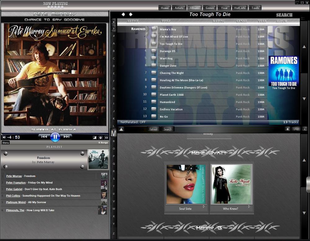Open the Phil Collins artist link

pos(13,195)
